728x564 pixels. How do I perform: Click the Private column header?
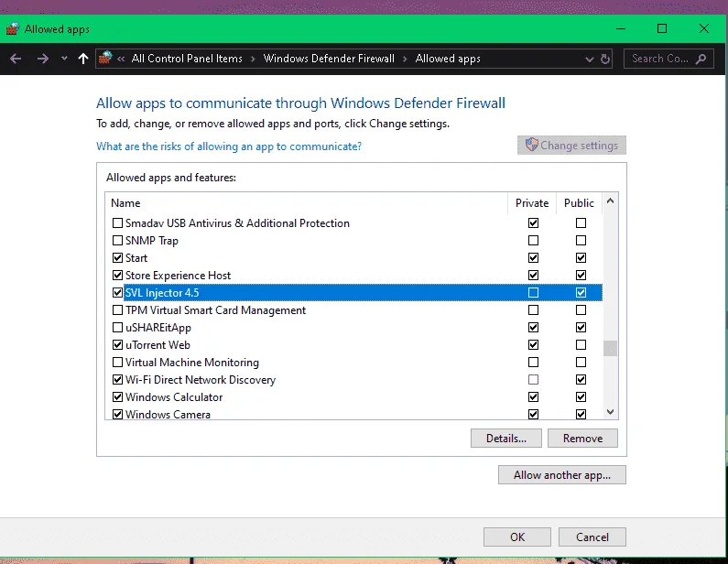pyautogui.click(x=532, y=203)
